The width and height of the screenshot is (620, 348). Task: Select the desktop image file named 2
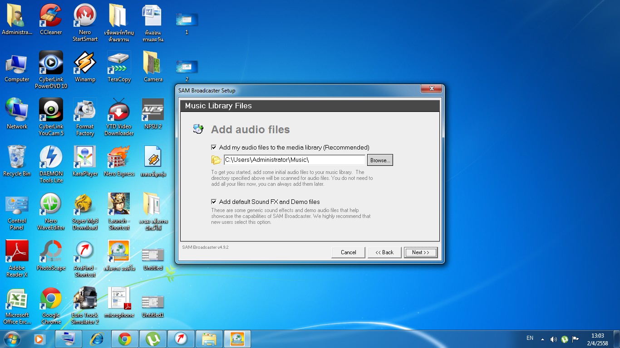tap(187, 71)
